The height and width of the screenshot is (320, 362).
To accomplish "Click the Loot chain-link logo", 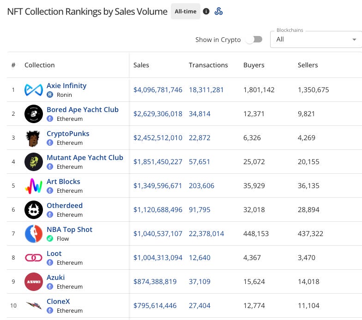I will coord(34,257).
